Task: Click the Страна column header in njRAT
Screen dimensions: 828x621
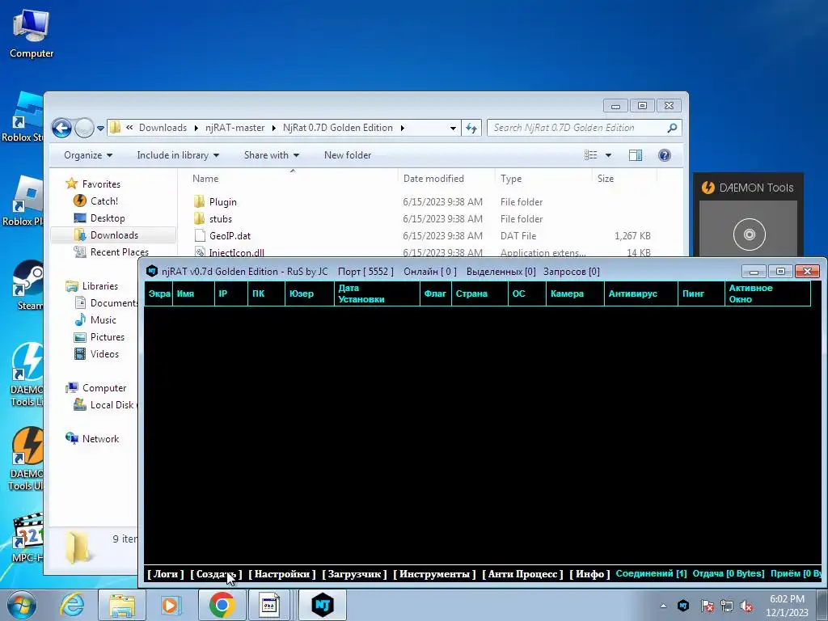Action: tap(479, 294)
